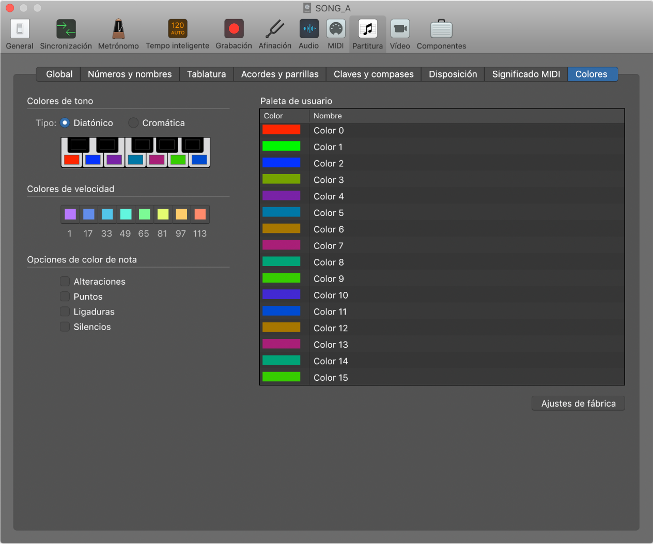
Task: Select the Diatónico radio button
Action: pos(65,123)
